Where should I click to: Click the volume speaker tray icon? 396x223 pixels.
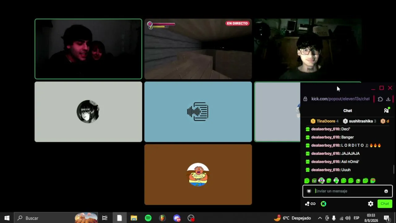tap(348, 218)
